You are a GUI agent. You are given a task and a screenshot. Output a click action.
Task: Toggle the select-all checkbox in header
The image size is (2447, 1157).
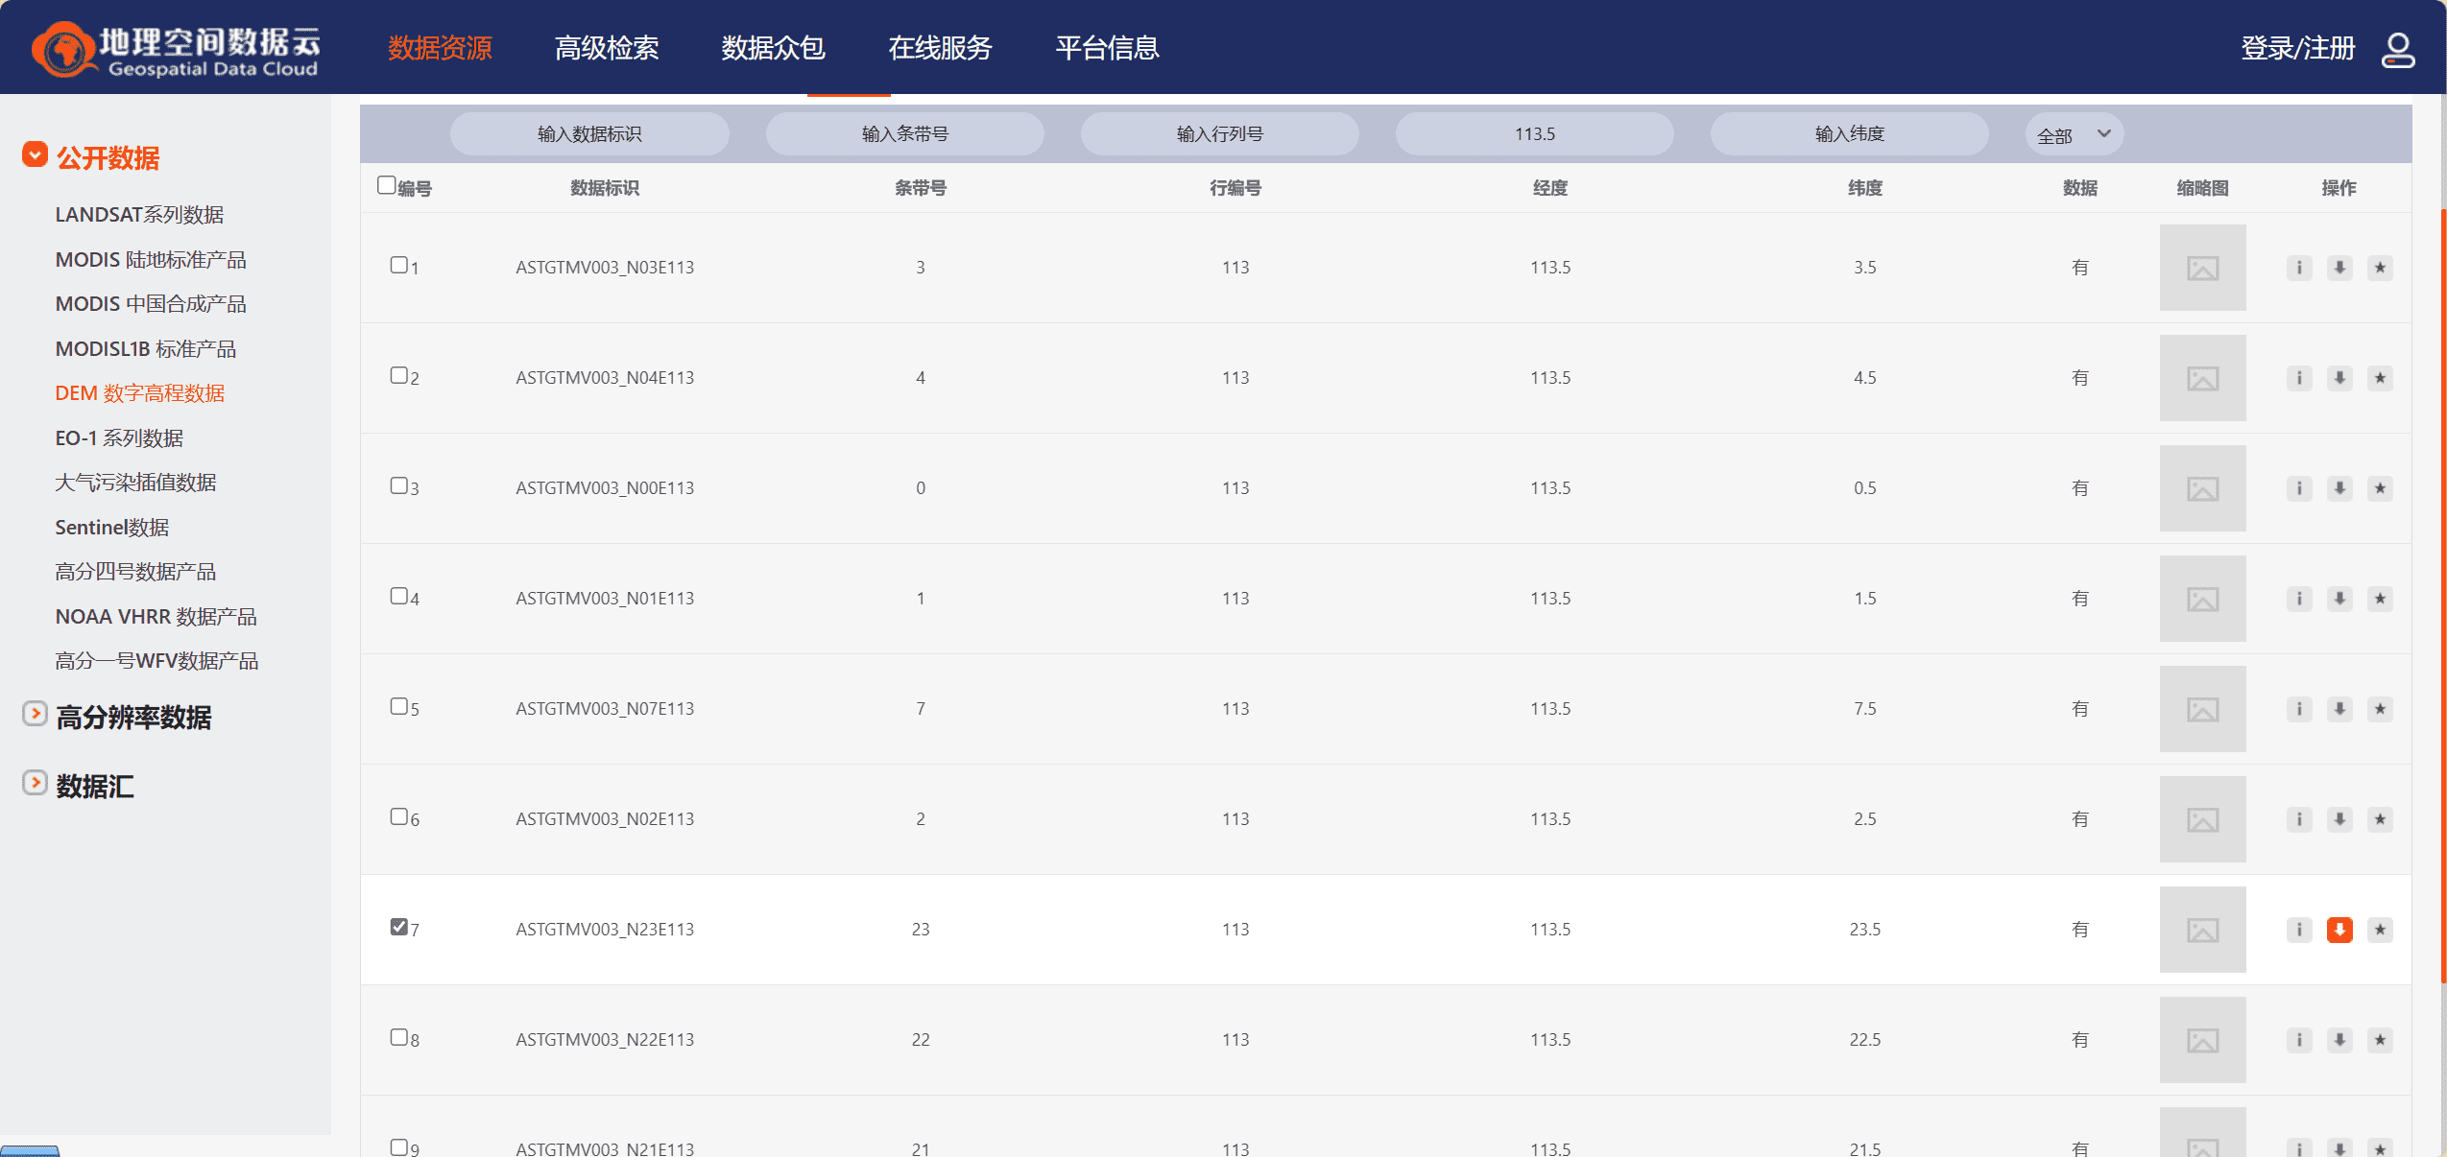click(387, 184)
